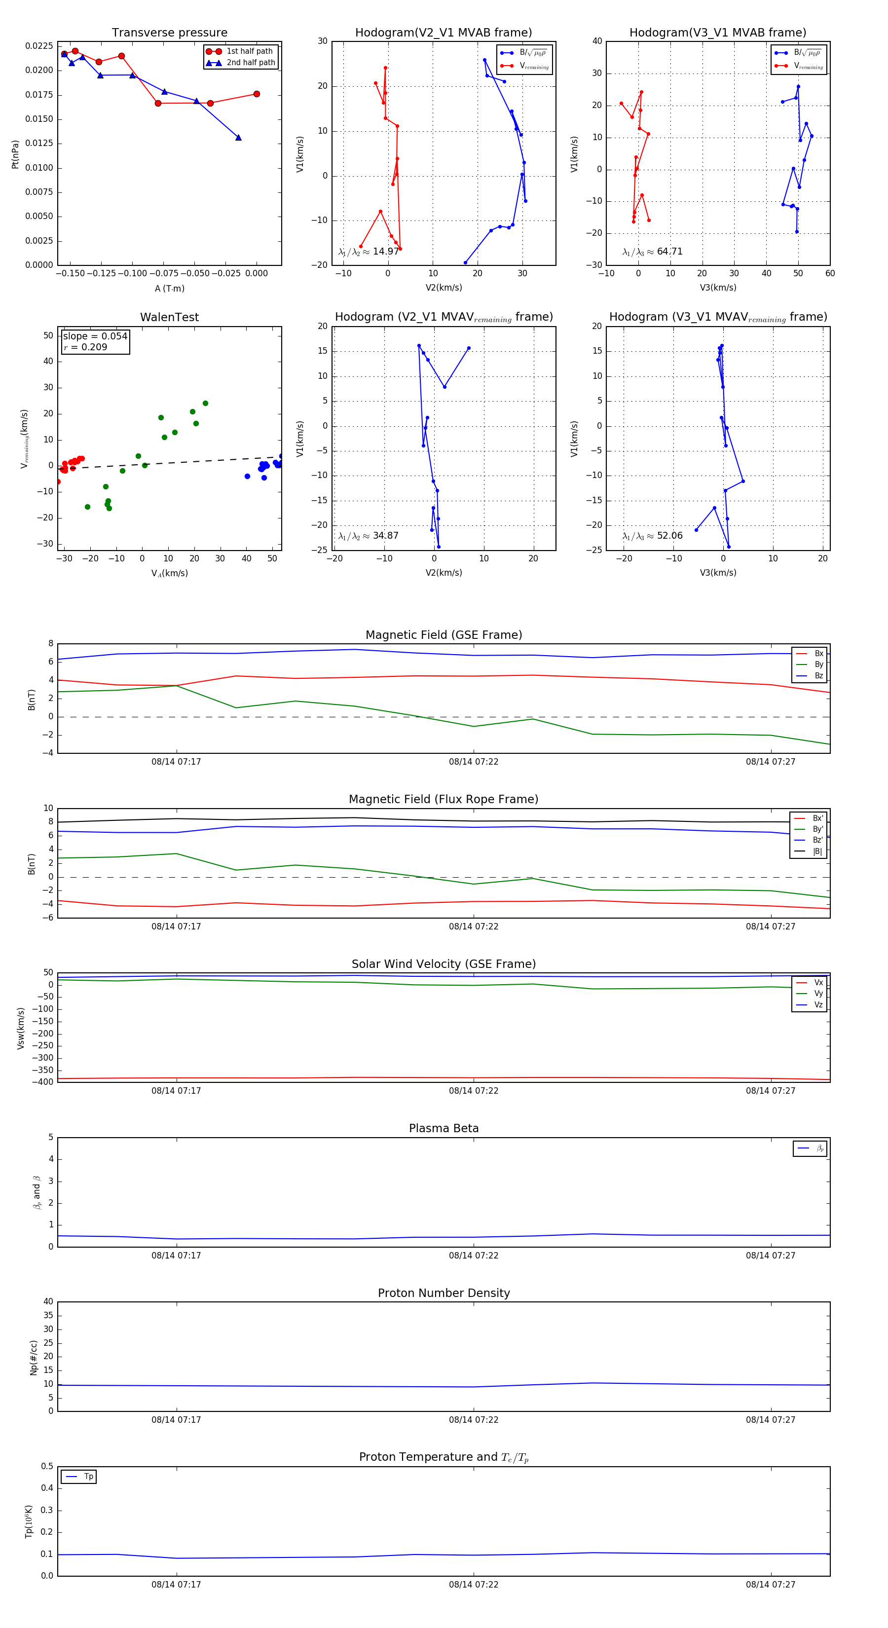Viewport: 888px width, 1628px height.
Task: Click 'Vz' legend entry in solar wind plot
Action: pyautogui.click(x=810, y=1005)
